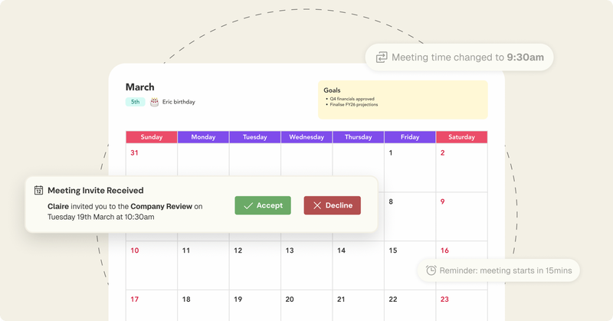Open the yellow Goals note

point(403,100)
